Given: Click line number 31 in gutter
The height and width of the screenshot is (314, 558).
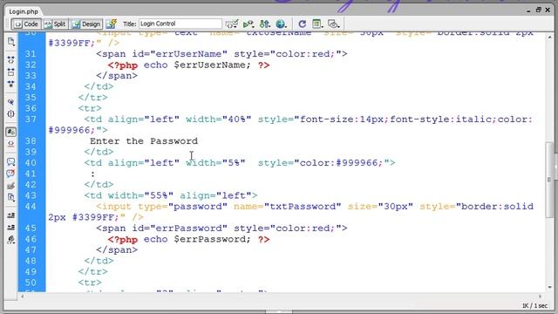Looking at the screenshot, I should [31, 54].
